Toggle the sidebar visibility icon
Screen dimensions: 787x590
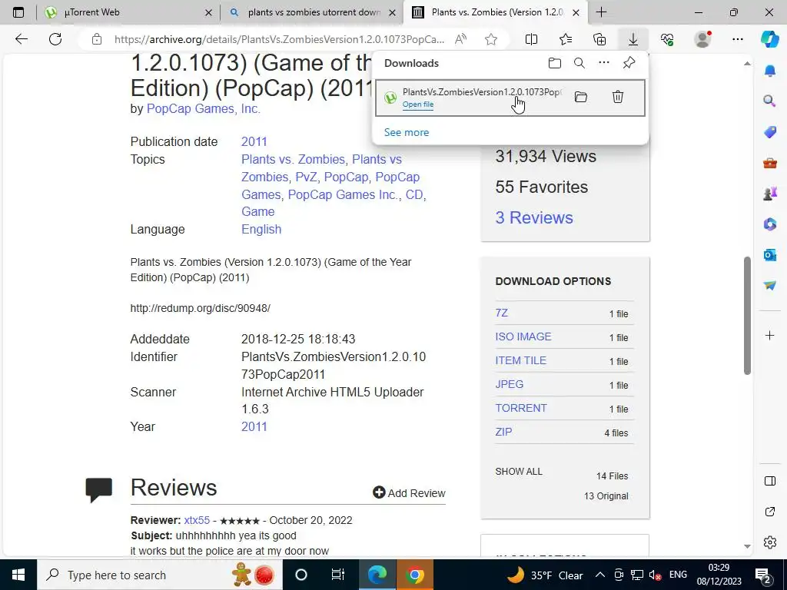click(x=770, y=481)
